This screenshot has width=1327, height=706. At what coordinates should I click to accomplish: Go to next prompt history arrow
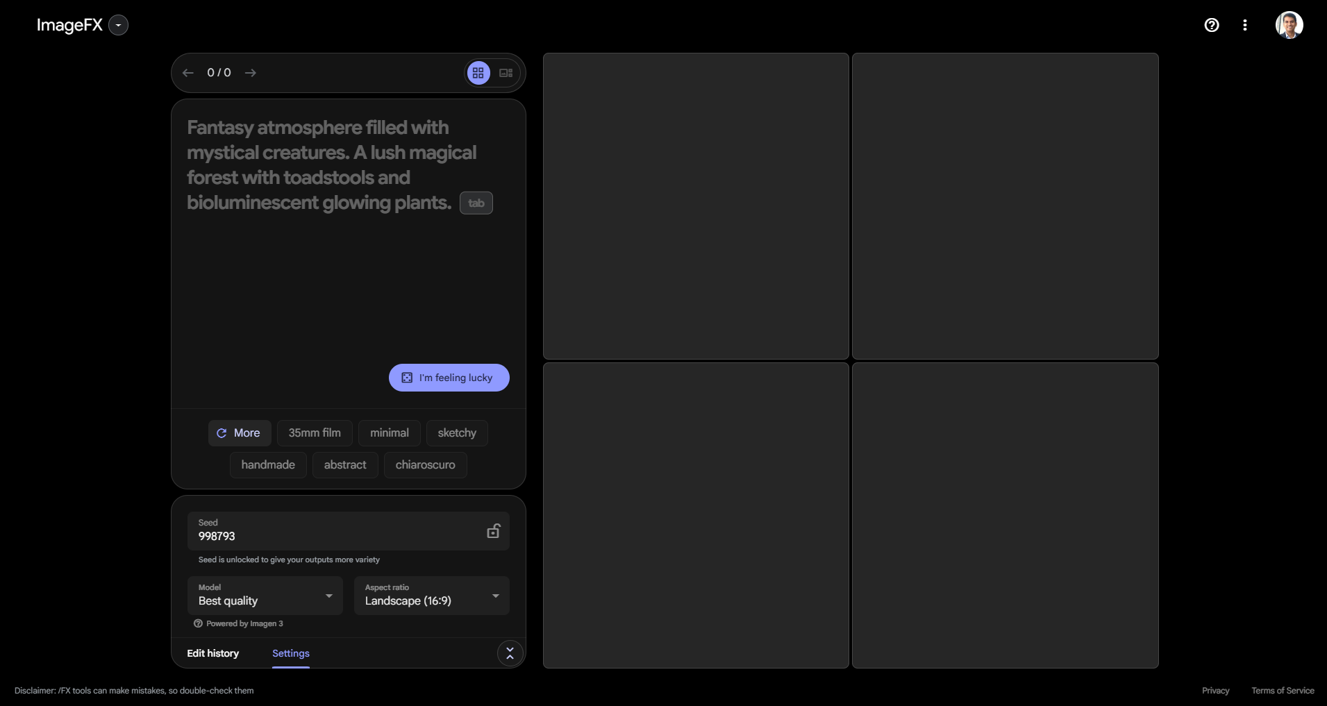pos(251,73)
